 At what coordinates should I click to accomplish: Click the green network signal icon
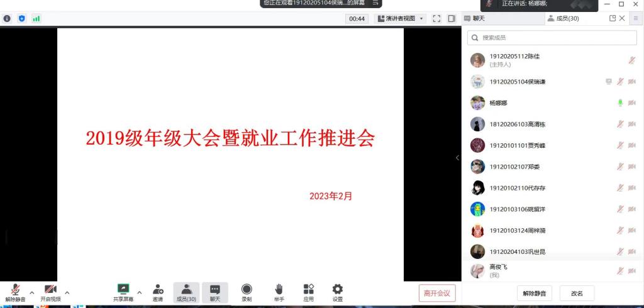[x=36, y=18]
